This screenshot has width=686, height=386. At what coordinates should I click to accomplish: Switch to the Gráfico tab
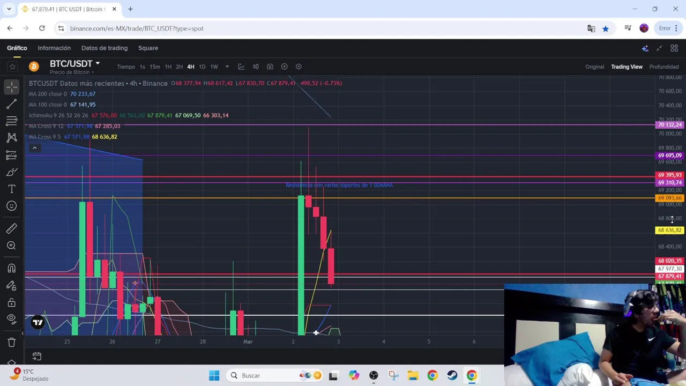click(x=17, y=48)
